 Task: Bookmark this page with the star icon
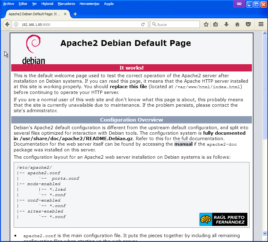point(206,25)
